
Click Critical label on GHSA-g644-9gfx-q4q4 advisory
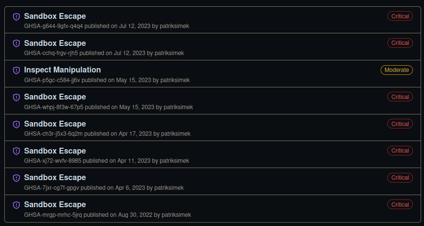[400, 16]
